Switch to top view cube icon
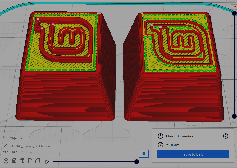237x168 pixels. (x=22, y=161)
